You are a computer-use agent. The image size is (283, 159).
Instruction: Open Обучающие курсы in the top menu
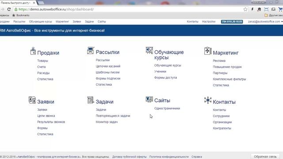tap(40, 22)
